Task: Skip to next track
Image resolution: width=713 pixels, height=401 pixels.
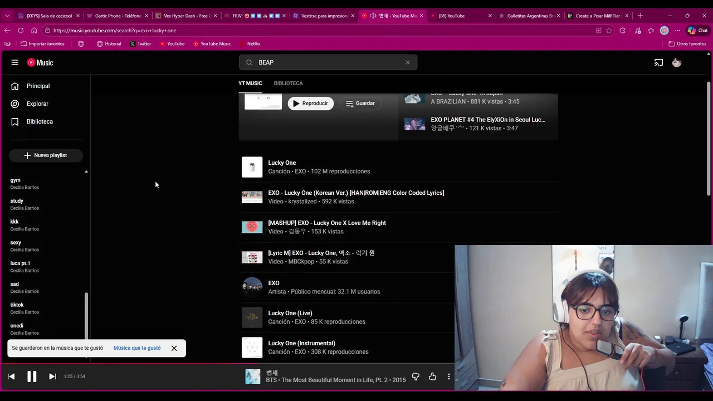Action: (x=52, y=376)
